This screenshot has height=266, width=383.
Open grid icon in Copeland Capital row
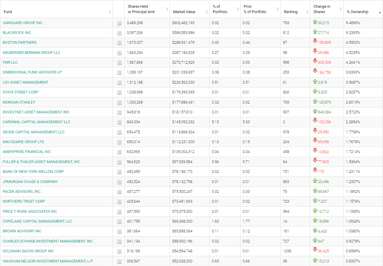120,222
